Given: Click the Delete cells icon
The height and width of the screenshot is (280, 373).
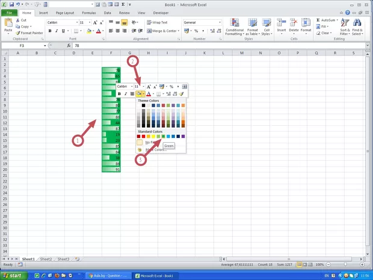Looking at the screenshot, I should (x=294, y=23).
